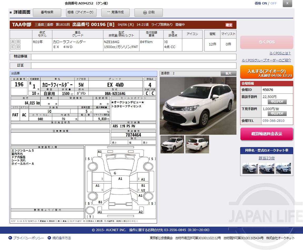Open the 該当23台 similar vehicles link
This screenshot has width=303, height=250.
(x=266, y=158)
